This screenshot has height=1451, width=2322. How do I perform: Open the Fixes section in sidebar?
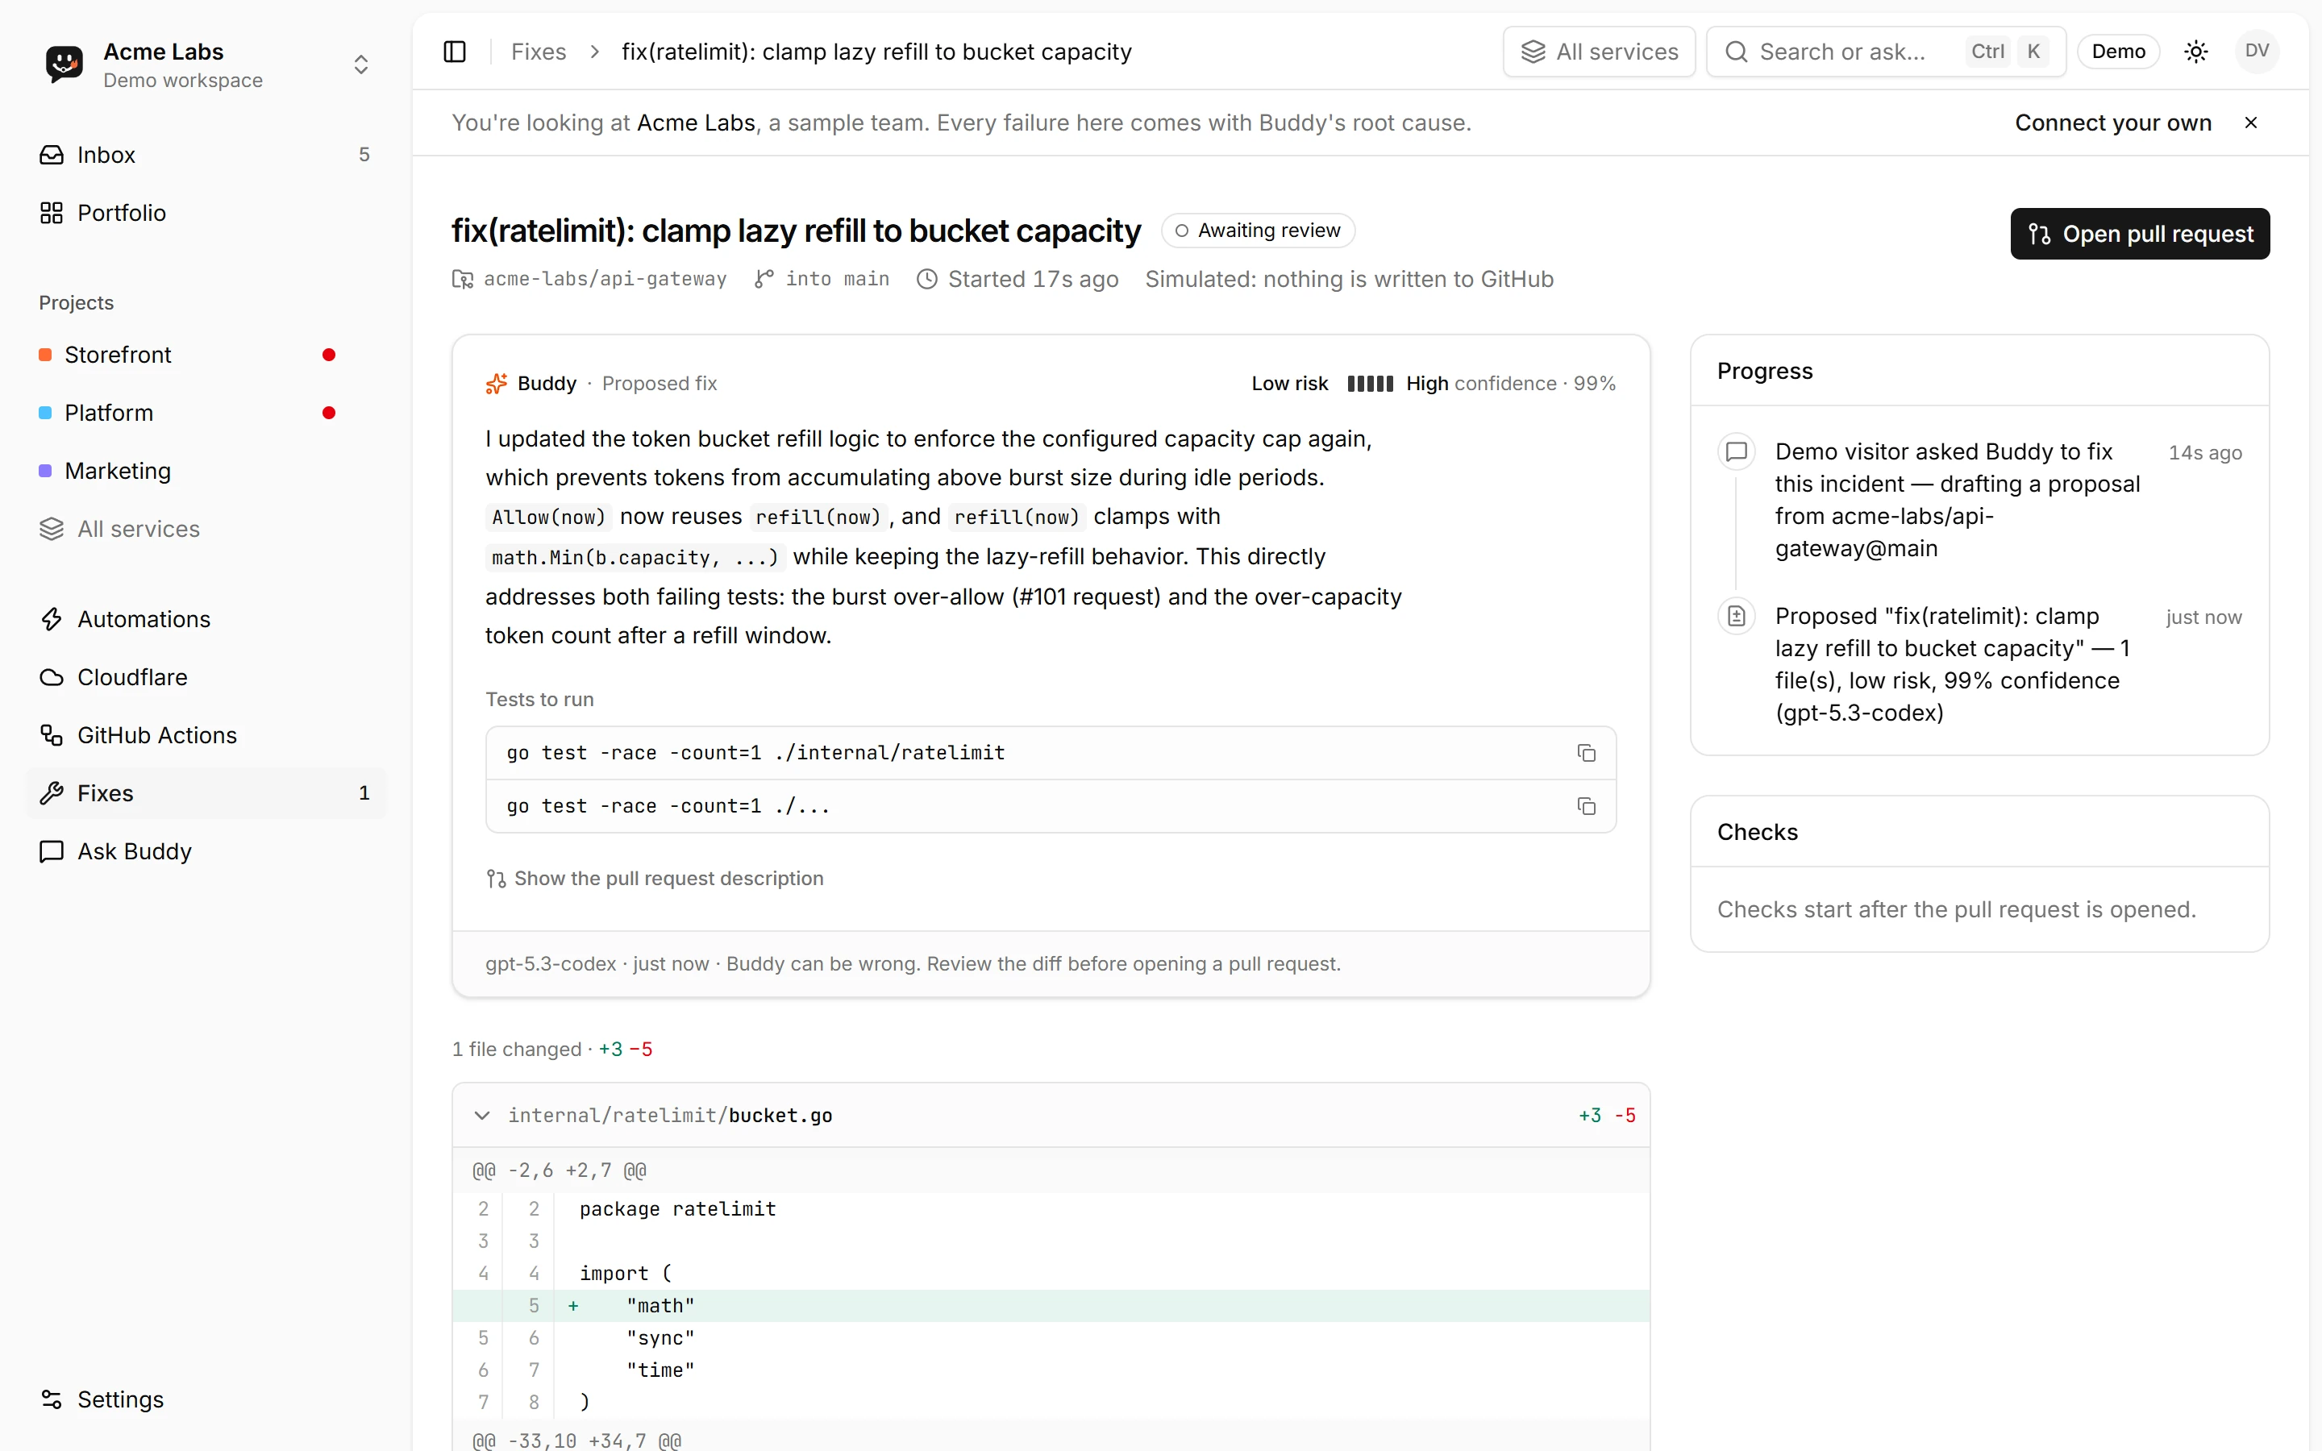point(206,794)
